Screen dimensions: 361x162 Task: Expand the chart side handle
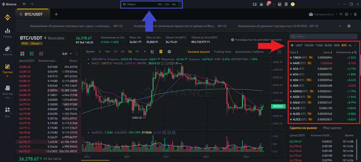tap(83, 141)
